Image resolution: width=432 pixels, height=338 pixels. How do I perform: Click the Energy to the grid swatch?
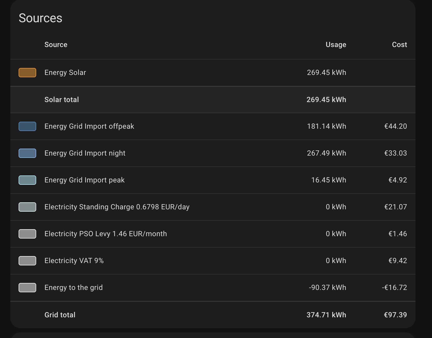click(27, 288)
